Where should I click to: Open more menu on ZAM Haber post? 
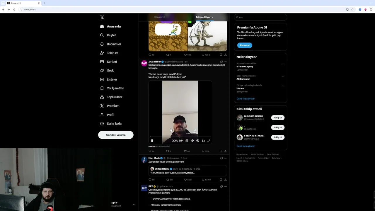[x=225, y=62]
